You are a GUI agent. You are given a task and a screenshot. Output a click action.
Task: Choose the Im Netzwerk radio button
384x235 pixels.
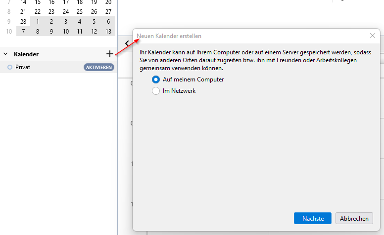point(156,91)
